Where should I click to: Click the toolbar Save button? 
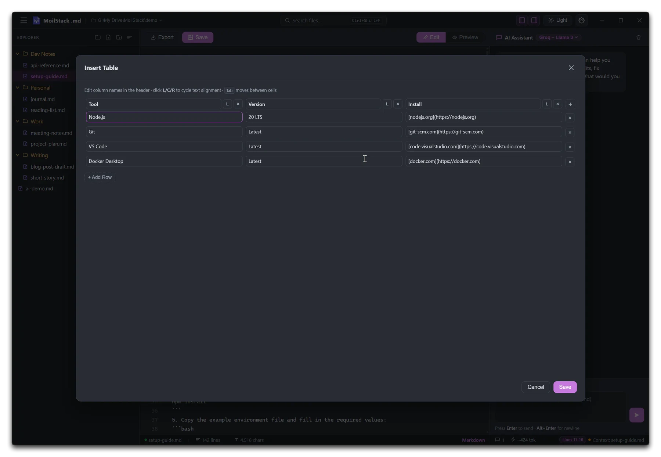[198, 37]
